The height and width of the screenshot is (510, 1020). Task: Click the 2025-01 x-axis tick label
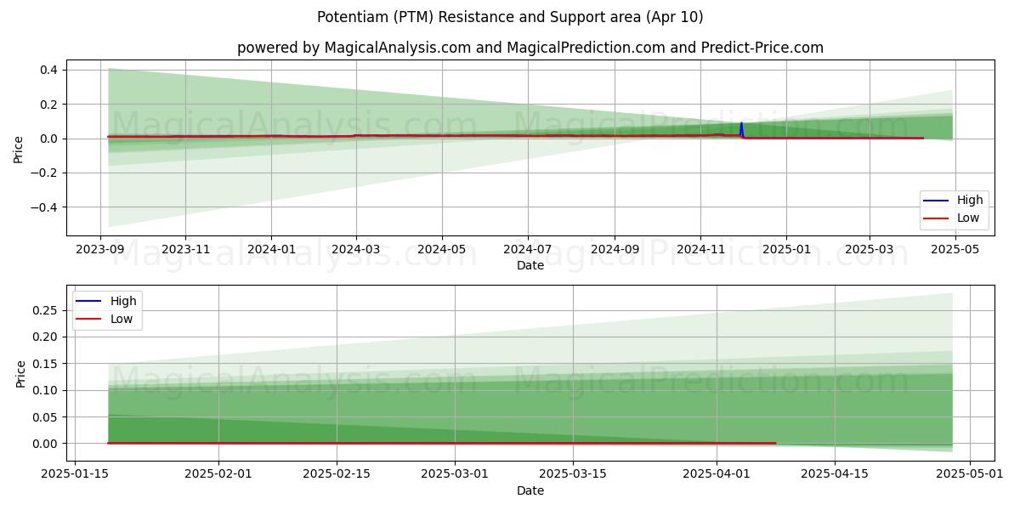[785, 250]
